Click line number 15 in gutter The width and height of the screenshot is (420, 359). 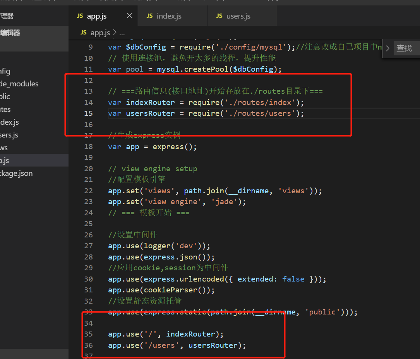(x=88, y=113)
